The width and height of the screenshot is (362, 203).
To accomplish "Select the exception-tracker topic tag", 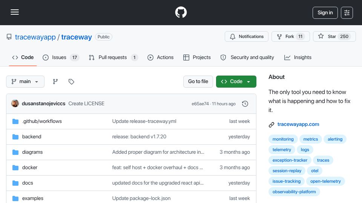I will click(x=290, y=161).
